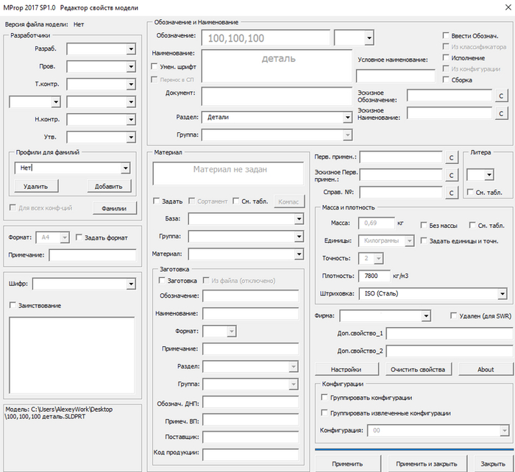
Task: Toggle the Сборка checkbox
Action: 447,79
